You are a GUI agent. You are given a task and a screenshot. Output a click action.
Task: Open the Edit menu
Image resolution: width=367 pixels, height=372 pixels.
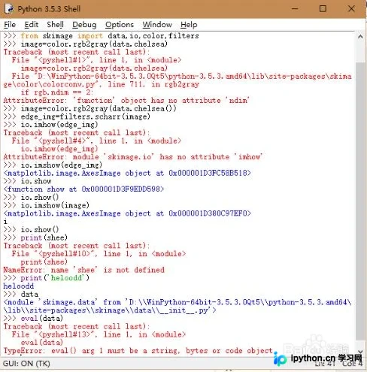(32, 25)
